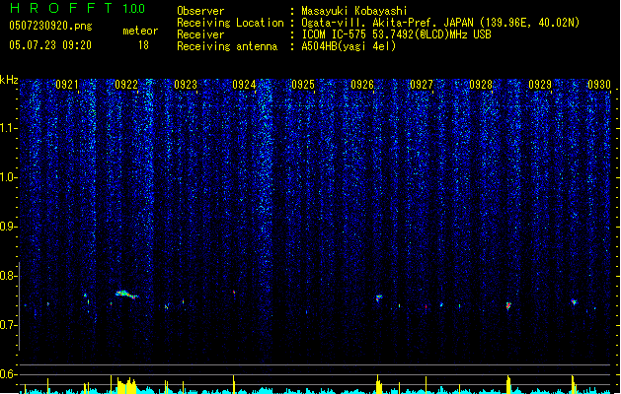Viewport: 621px width, 394px height.
Task: Click the 0.7 kHz axis label
Action: coord(9,325)
